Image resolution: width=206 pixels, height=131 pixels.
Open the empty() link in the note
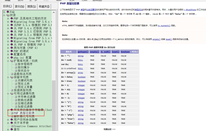coord(156,39)
